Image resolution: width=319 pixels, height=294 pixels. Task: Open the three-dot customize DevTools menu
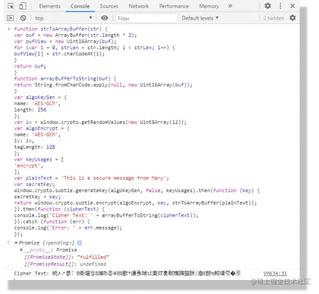click(280, 6)
